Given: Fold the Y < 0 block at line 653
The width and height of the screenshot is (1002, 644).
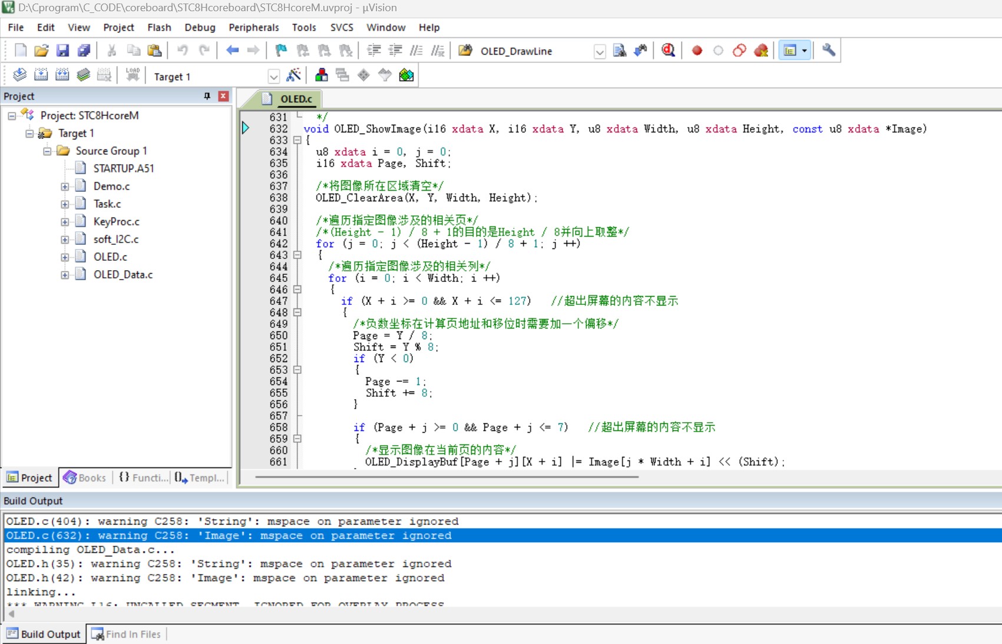Looking at the screenshot, I should click(297, 370).
